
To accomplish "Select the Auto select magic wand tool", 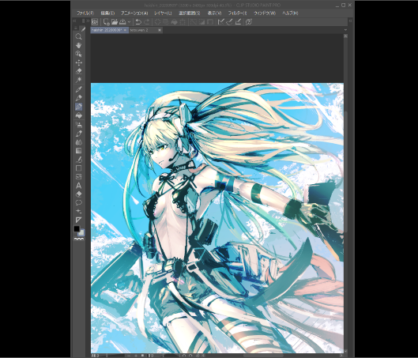I will [78, 80].
